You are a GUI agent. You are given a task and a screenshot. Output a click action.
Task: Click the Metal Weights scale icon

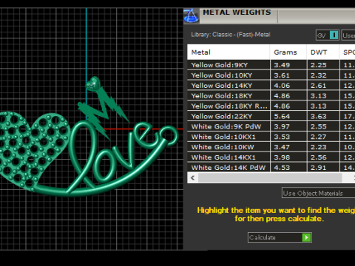[192, 16]
